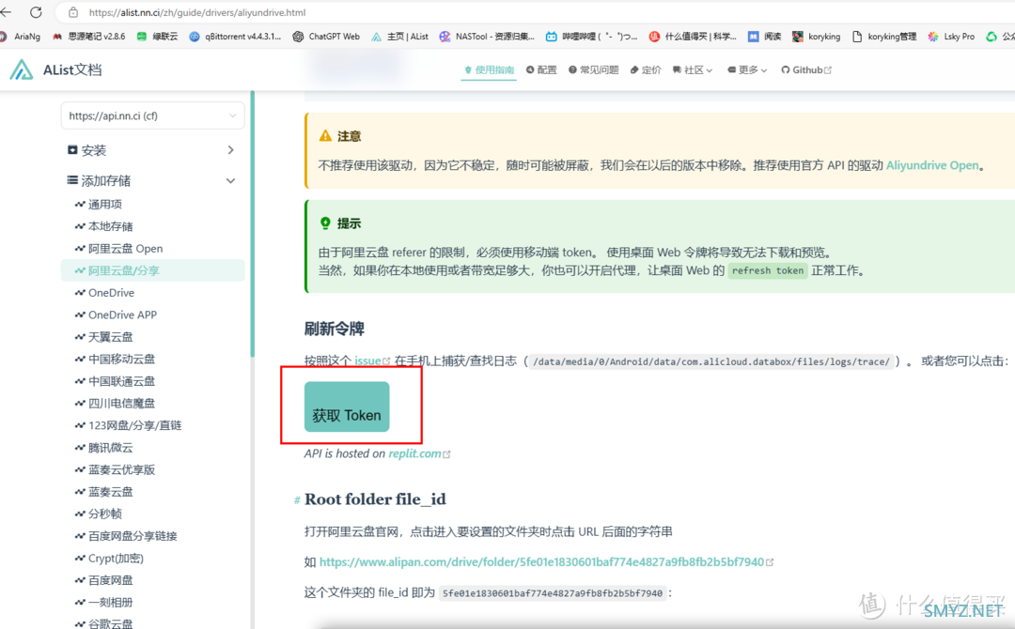Open 分秒帧 in the sidebar

coord(99,514)
